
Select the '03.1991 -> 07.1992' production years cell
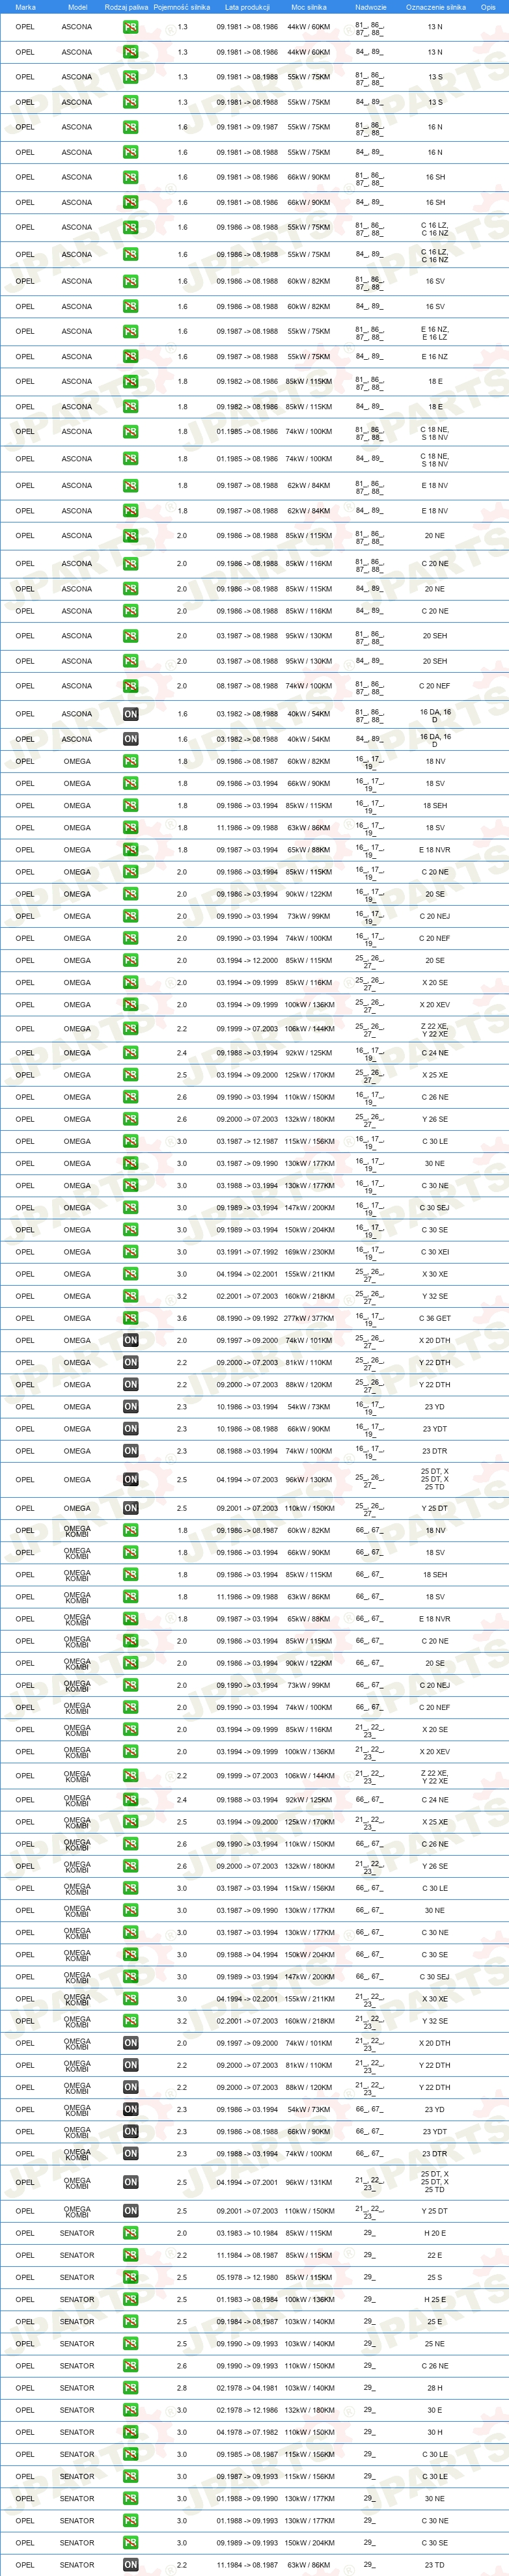[247, 1252]
